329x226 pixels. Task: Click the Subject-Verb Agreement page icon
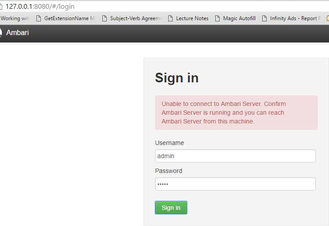click(105, 18)
